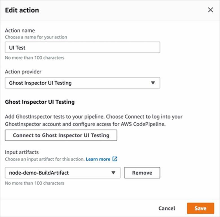The width and height of the screenshot is (220, 217).
Task: Click the input artifact dropdown arrow
Action: pyautogui.click(x=113, y=173)
